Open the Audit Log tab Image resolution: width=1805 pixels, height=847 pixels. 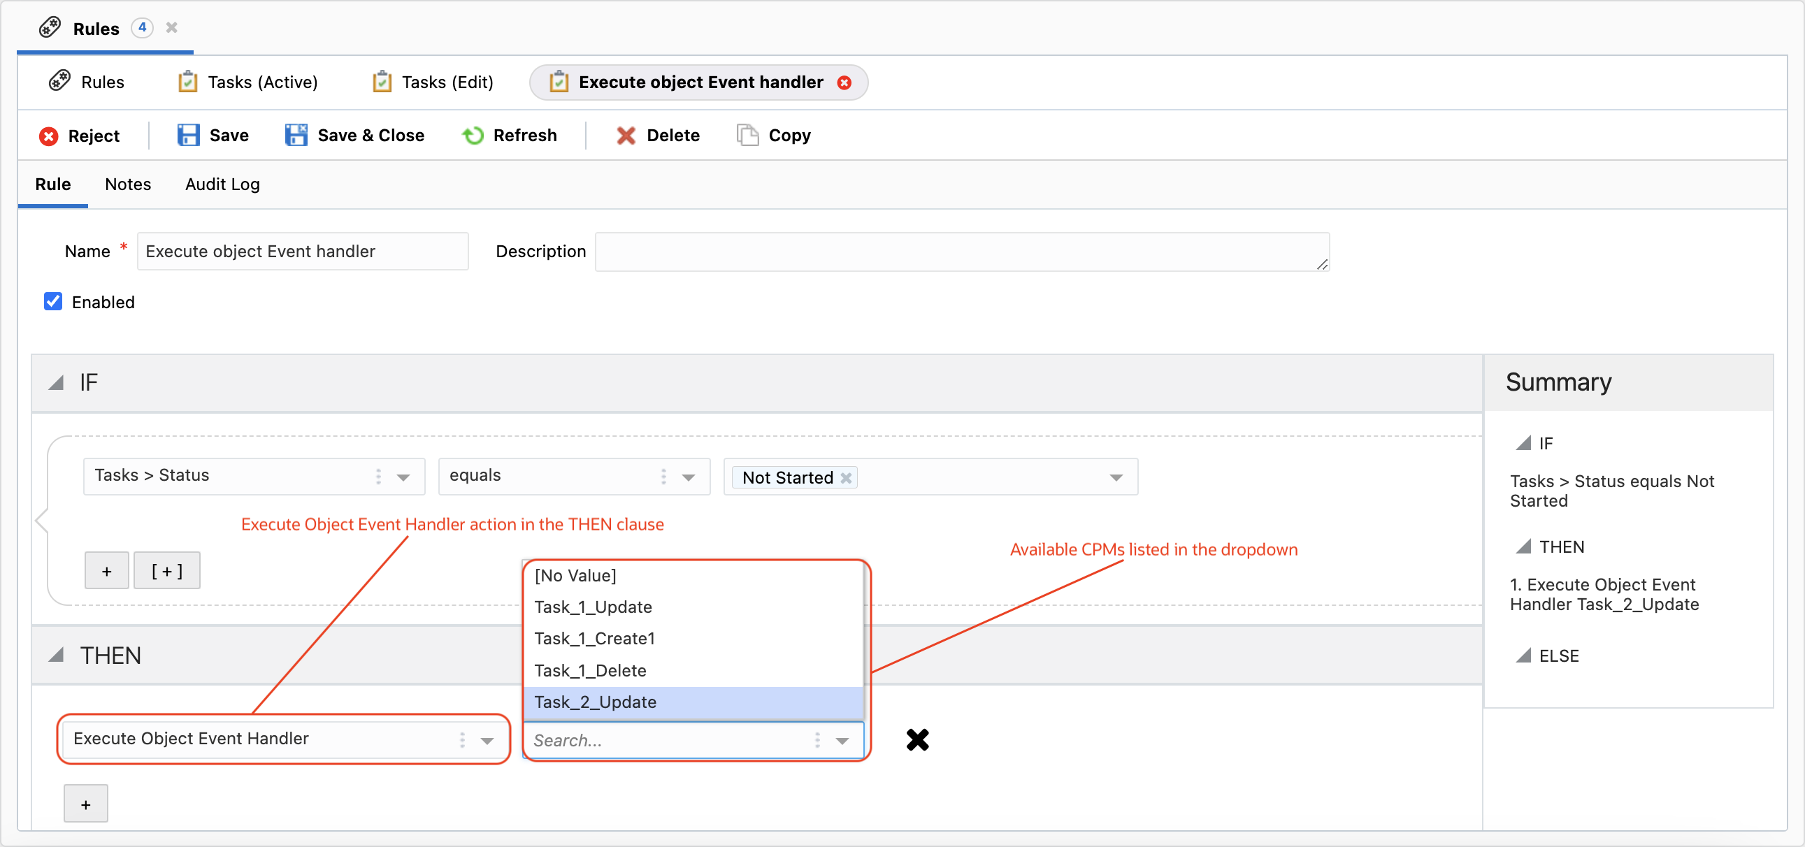pos(222,184)
